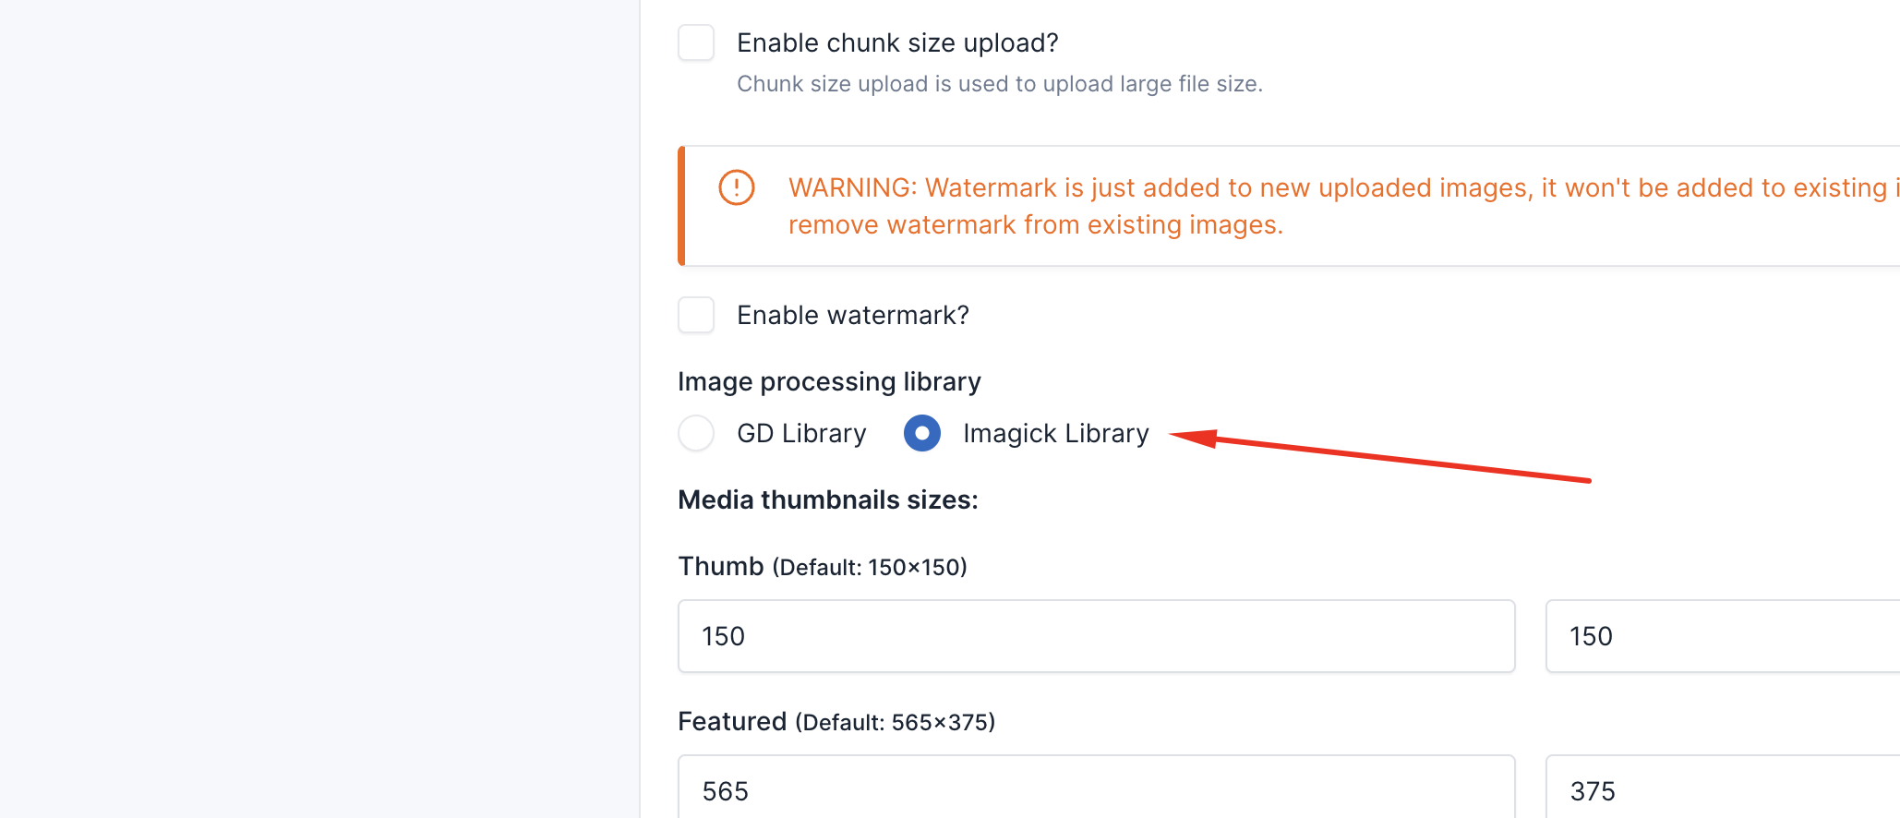Focus the Thumb height field on the right
The image size is (1900, 818).
(x=1723, y=636)
